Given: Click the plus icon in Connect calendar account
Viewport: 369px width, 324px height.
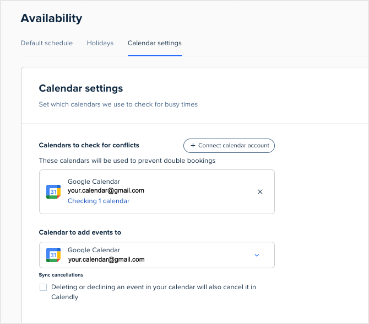Looking at the screenshot, I should coord(193,146).
